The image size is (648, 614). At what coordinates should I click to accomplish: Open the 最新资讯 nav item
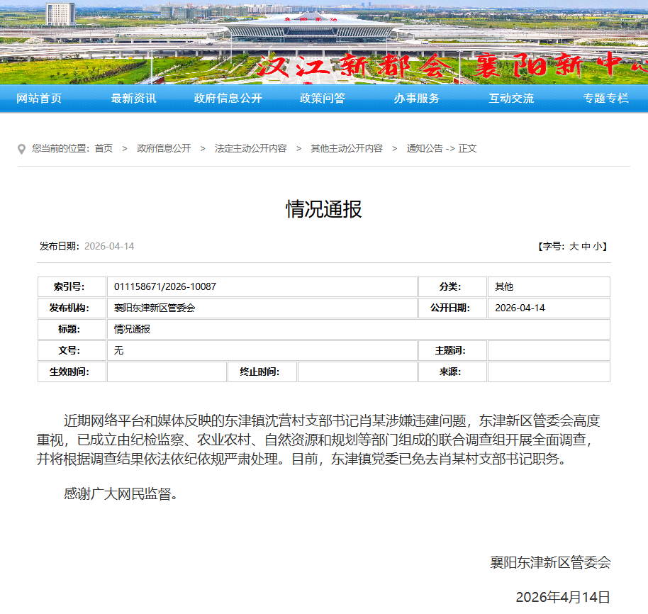[133, 99]
